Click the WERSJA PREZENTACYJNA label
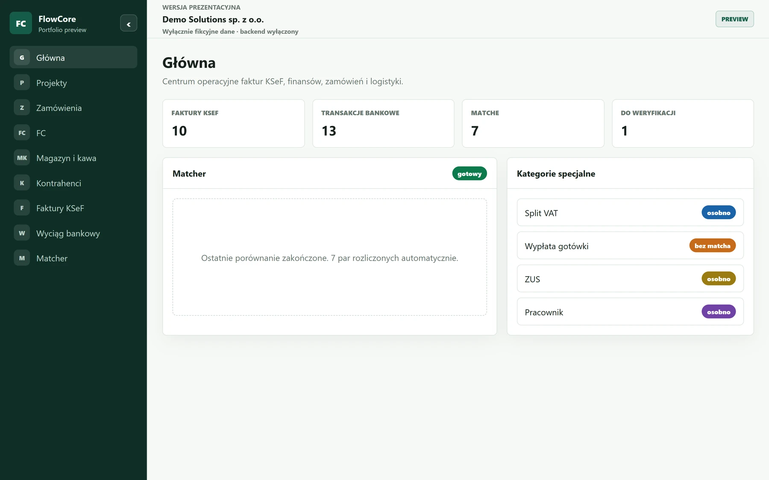 (x=201, y=7)
